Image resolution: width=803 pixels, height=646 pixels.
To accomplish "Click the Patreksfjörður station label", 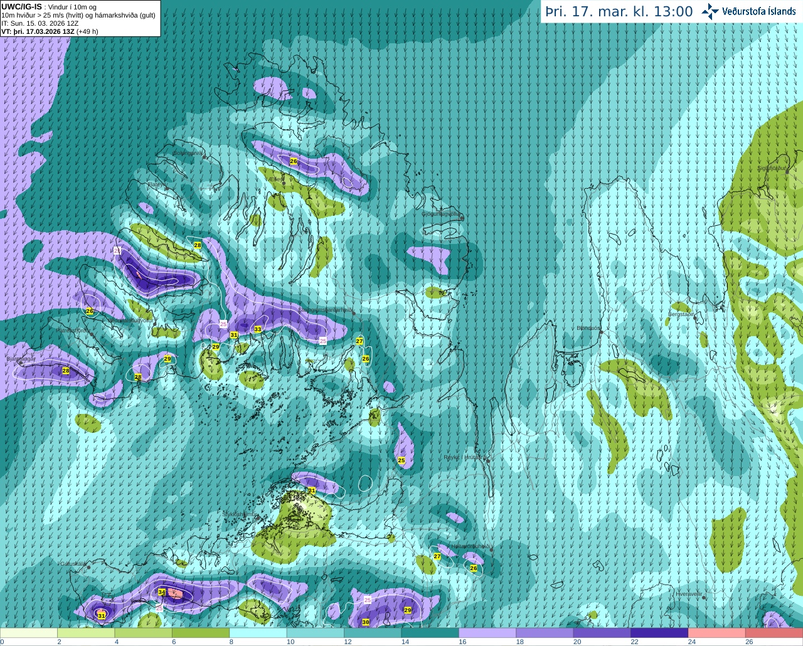I will click(73, 330).
